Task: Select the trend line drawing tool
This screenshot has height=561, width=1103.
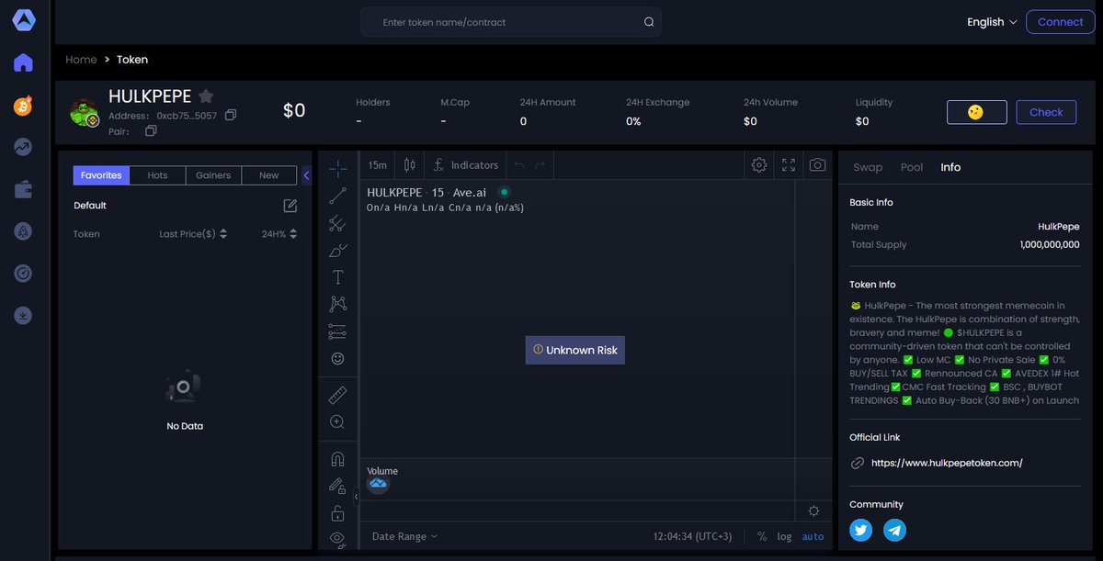Action: tap(337, 196)
